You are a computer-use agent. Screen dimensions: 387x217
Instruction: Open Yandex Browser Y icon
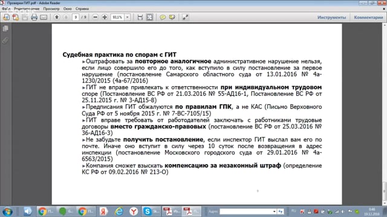134,212
